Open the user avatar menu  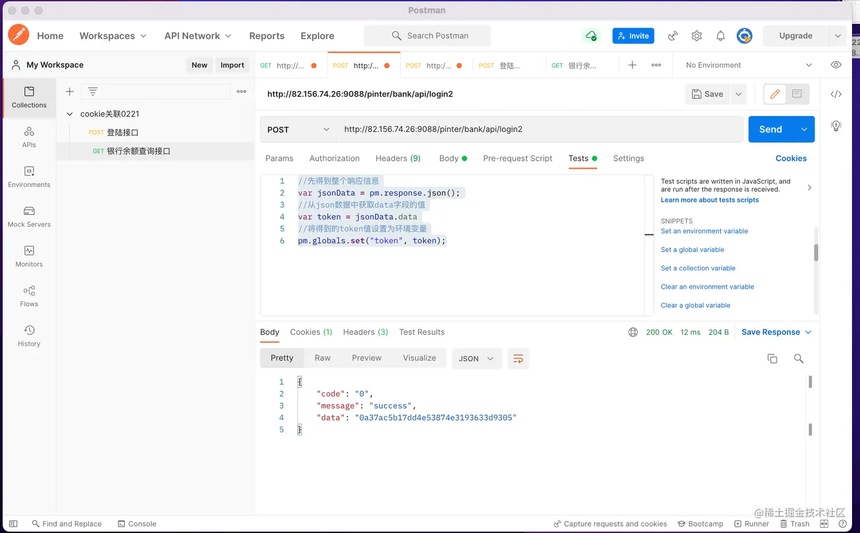[745, 36]
